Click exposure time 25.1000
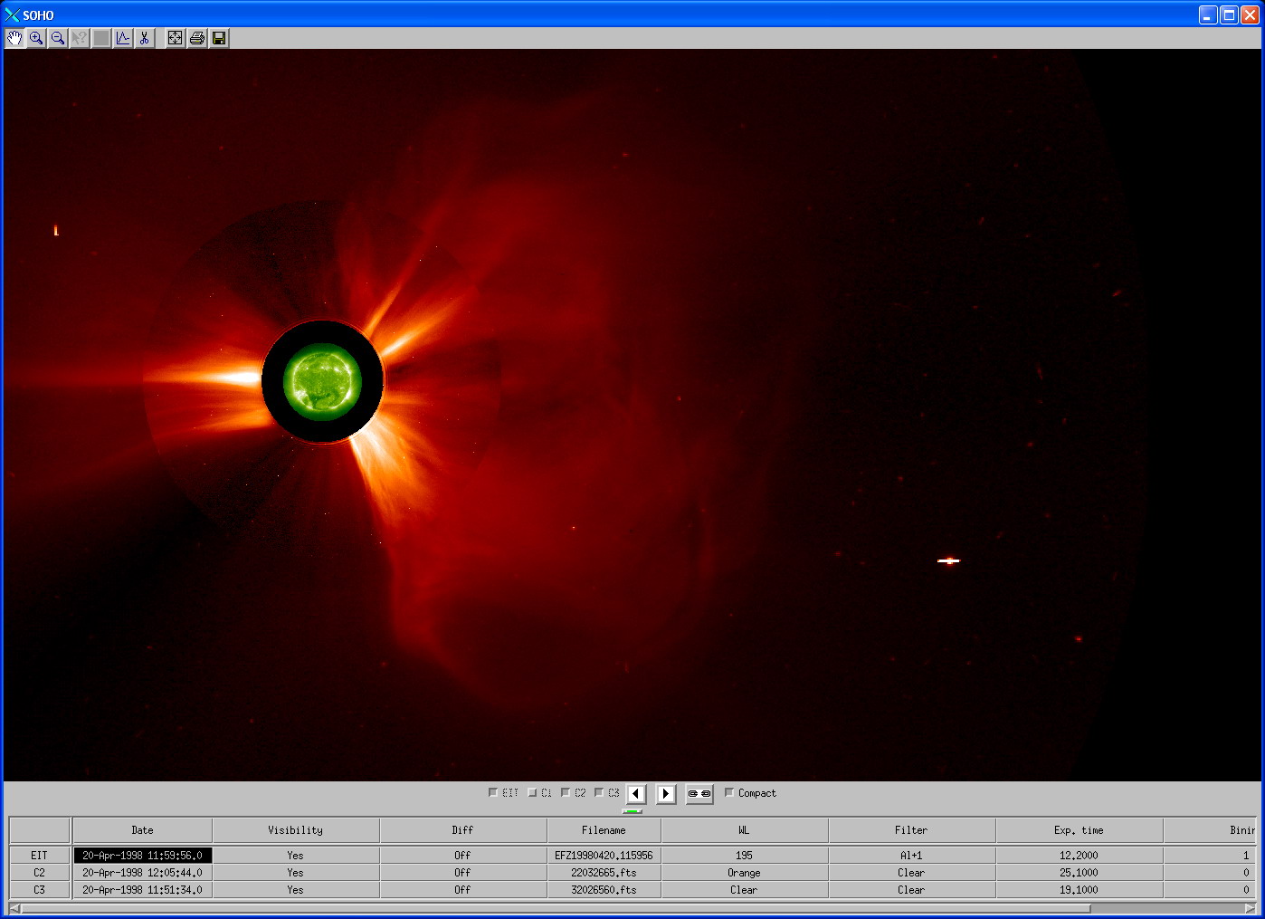The image size is (1265, 919). 1080,873
